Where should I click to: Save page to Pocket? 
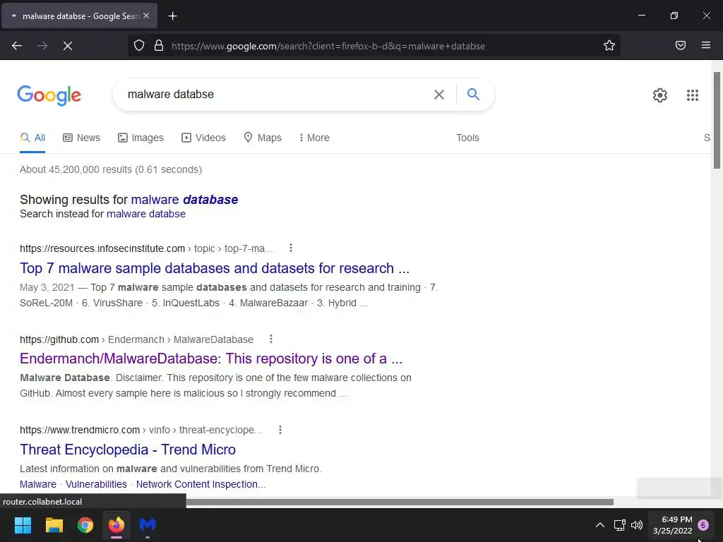click(681, 45)
